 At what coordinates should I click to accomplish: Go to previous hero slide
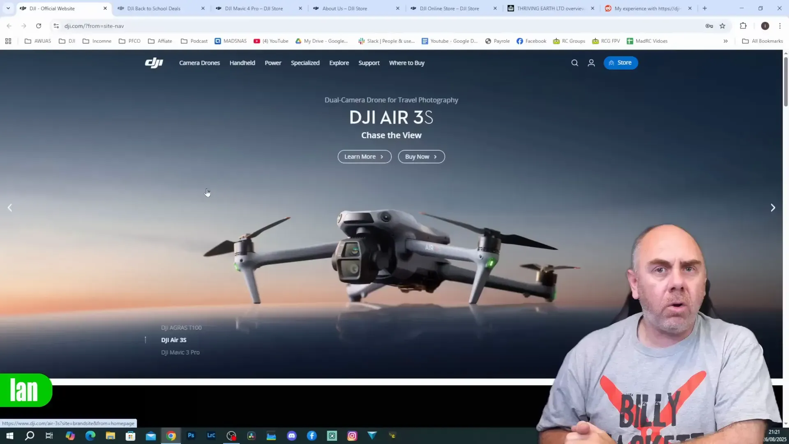(10, 208)
